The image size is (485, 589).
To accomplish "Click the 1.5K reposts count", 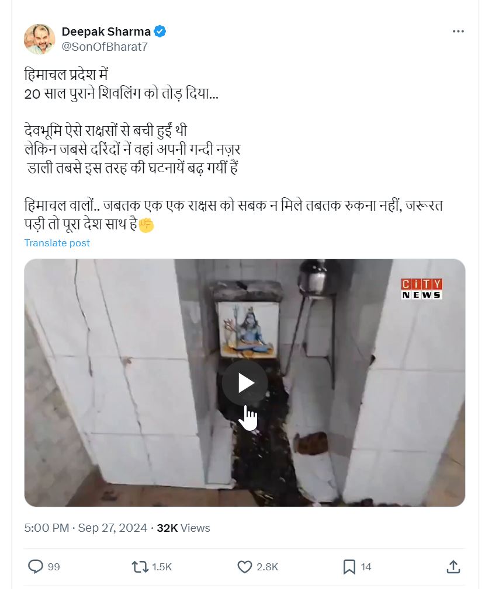I will pyautogui.click(x=162, y=567).
